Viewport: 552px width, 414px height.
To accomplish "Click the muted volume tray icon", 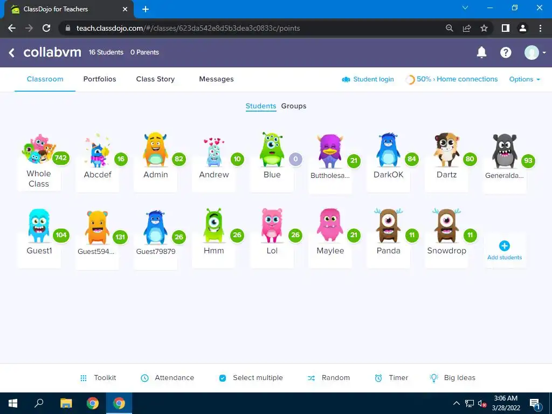I will 482,403.
